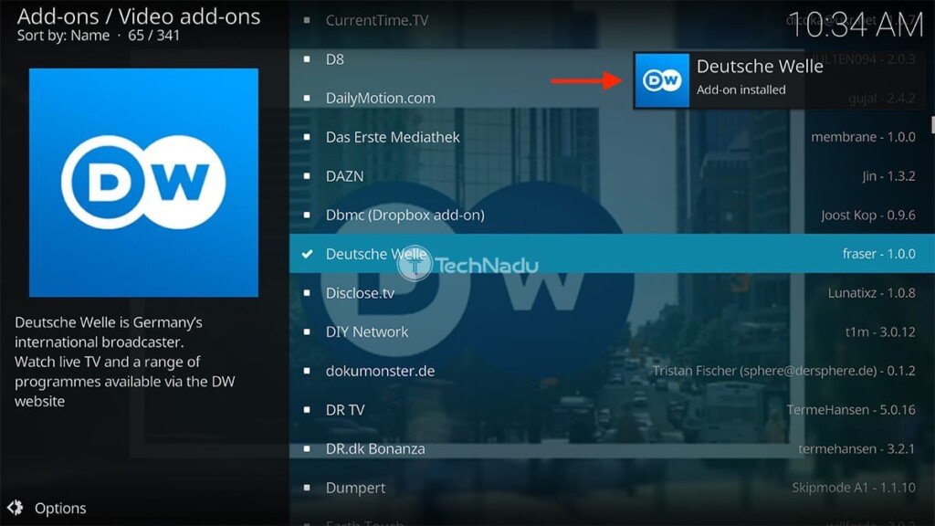Select the D8 add-on
The height and width of the screenshot is (526, 935).
[x=612, y=59]
